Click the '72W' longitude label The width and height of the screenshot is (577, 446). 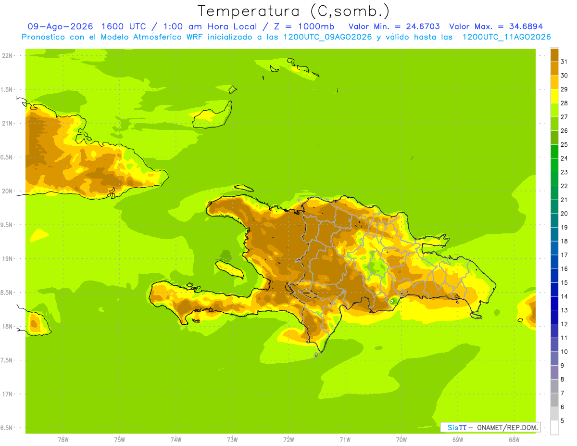coord(288,440)
